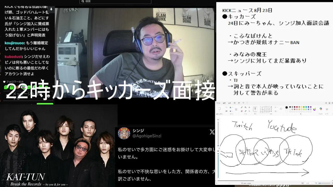Click the 'フォロワーのみ' label under chat
Screen dimensions: 333x187
point(15,82)
